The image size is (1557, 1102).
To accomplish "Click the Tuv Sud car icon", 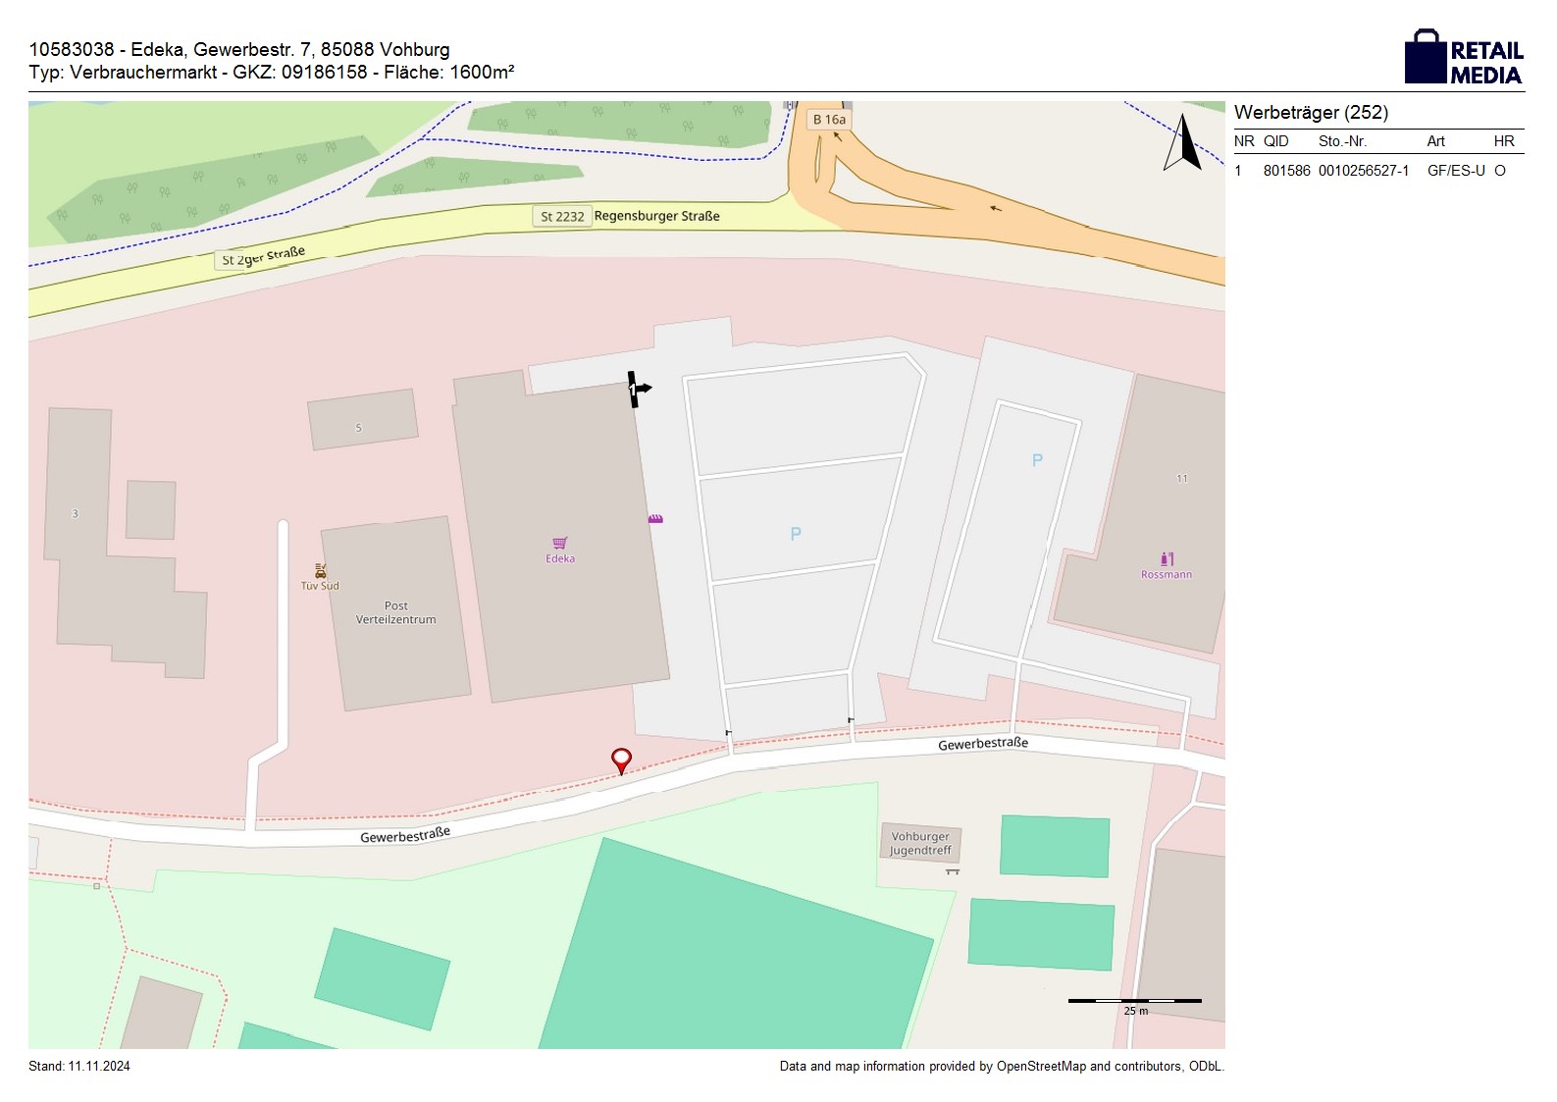I will tap(320, 570).
